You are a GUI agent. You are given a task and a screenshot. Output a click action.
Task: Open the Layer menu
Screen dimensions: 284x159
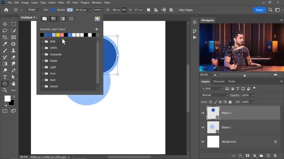pyautogui.click(x=35, y=3)
